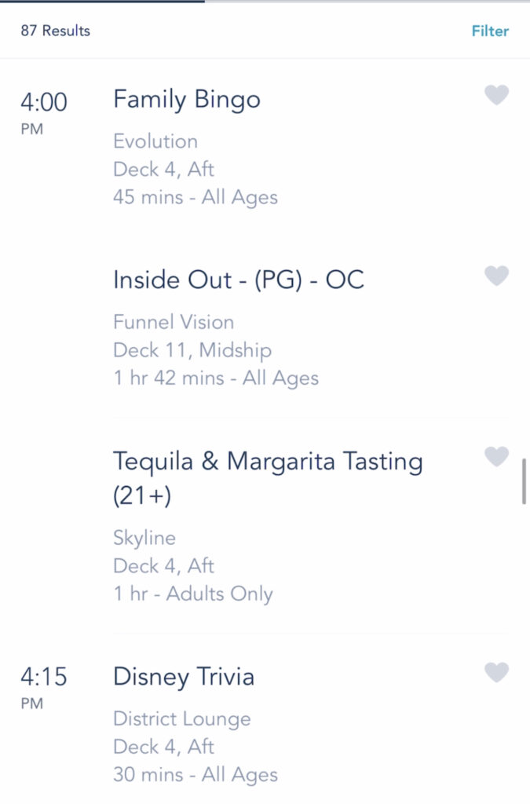The height and width of the screenshot is (804, 530).
Task: Tap the Disney Trivia heart icon
Action: pos(496,672)
